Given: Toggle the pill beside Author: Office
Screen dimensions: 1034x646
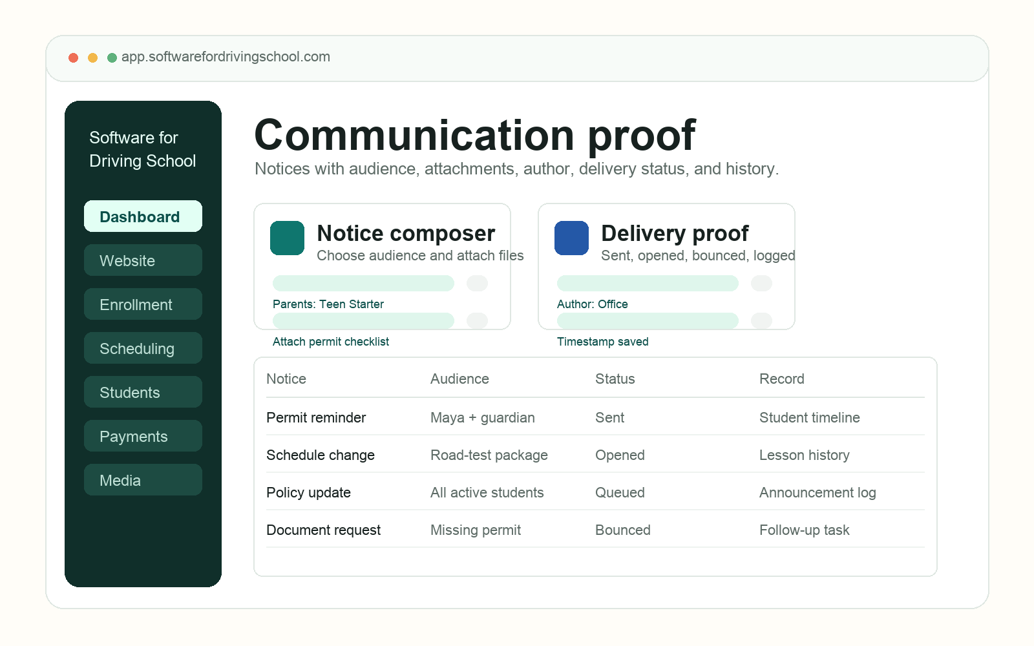Looking at the screenshot, I should (761, 283).
